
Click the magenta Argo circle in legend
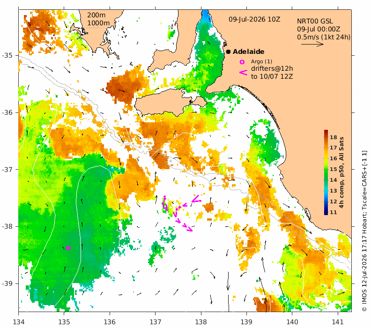click(242, 62)
